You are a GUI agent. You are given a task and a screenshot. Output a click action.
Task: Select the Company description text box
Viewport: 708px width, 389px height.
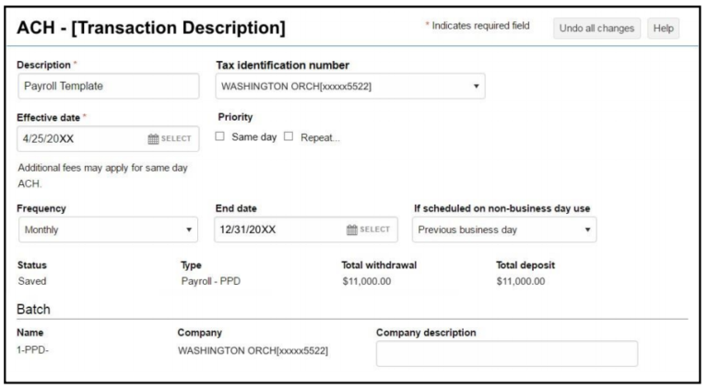(x=506, y=354)
